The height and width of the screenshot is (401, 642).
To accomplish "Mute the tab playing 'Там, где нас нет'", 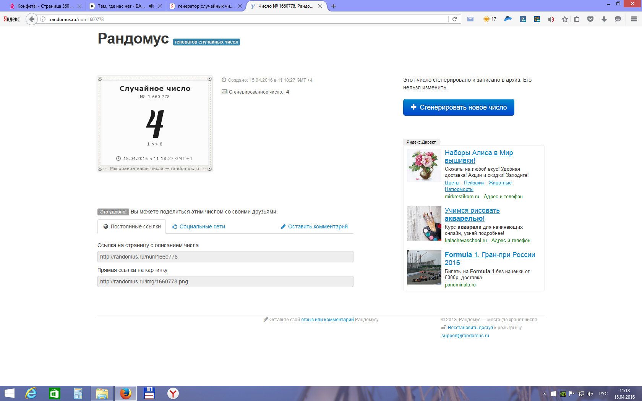I will 151,6.
